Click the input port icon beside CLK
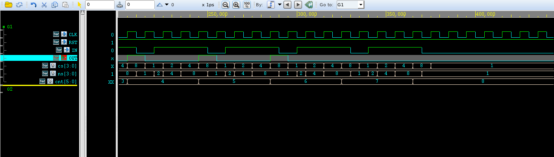The height and width of the screenshot is (157, 554). 64,34
